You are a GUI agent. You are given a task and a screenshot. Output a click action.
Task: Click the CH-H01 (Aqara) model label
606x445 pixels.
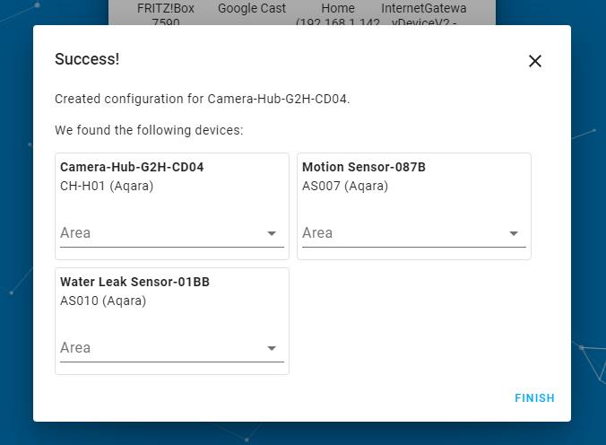[107, 186]
